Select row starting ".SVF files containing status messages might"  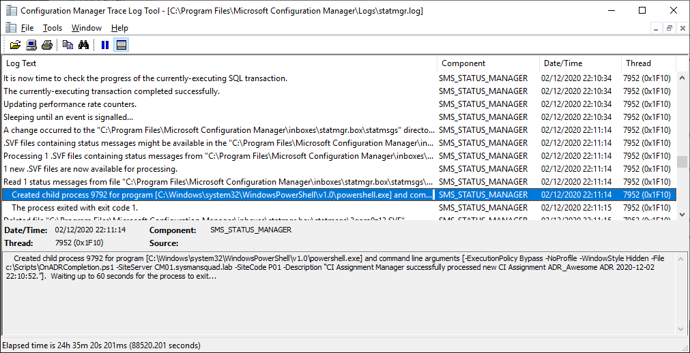pos(339,143)
